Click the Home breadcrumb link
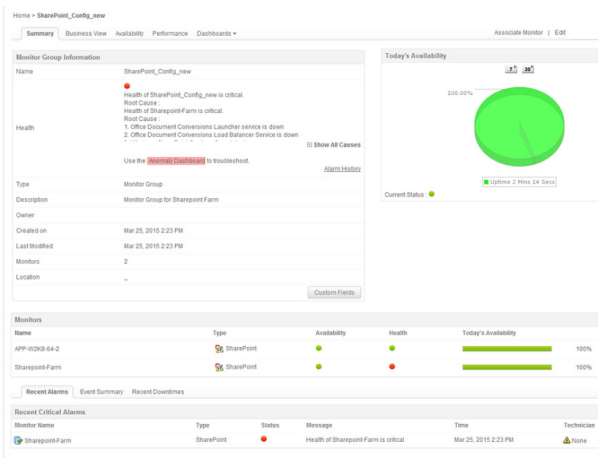This screenshot has width=598, height=459. point(21,15)
